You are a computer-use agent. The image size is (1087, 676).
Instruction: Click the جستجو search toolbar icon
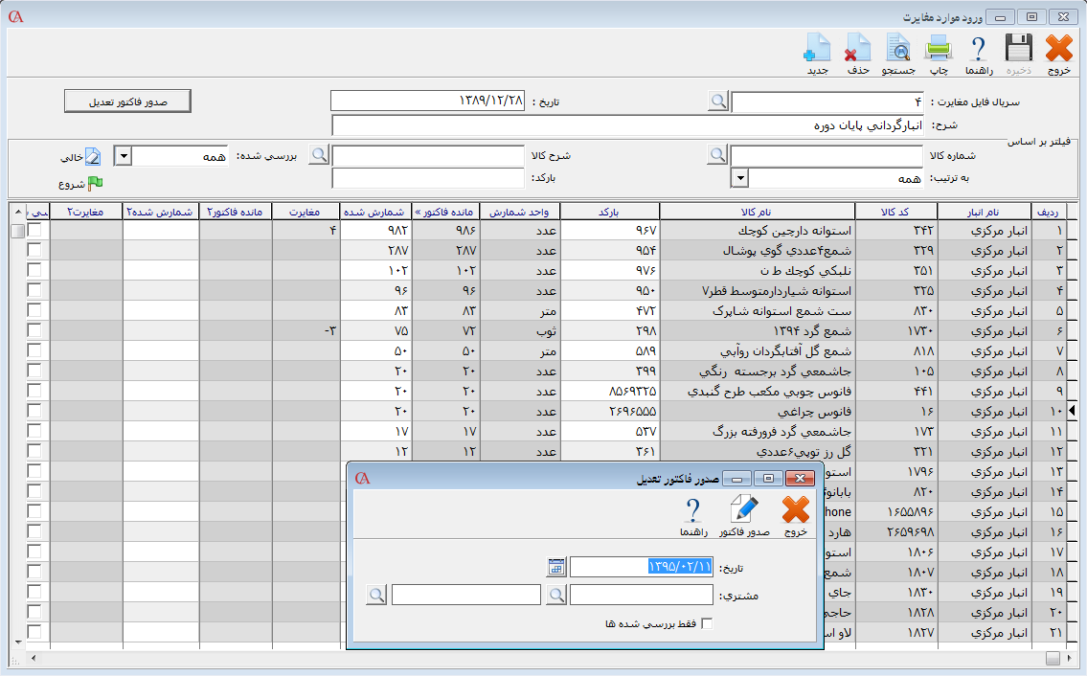point(898,49)
